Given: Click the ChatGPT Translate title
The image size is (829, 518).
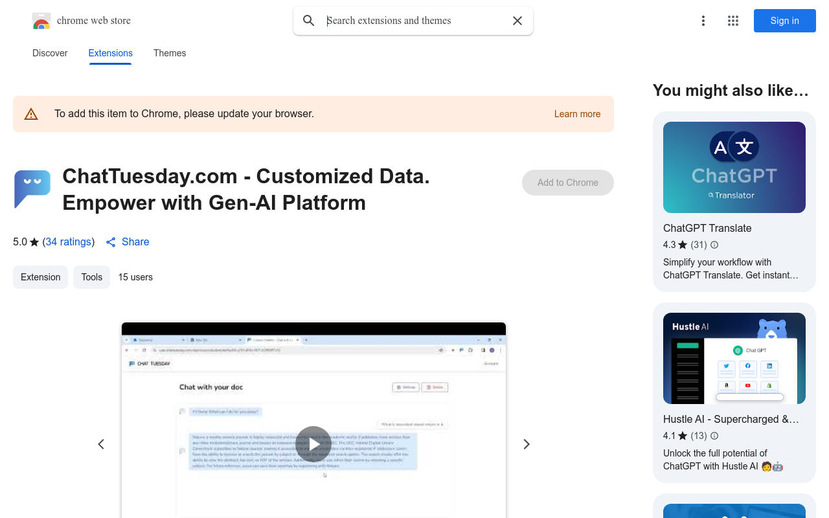Looking at the screenshot, I should click(x=707, y=228).
